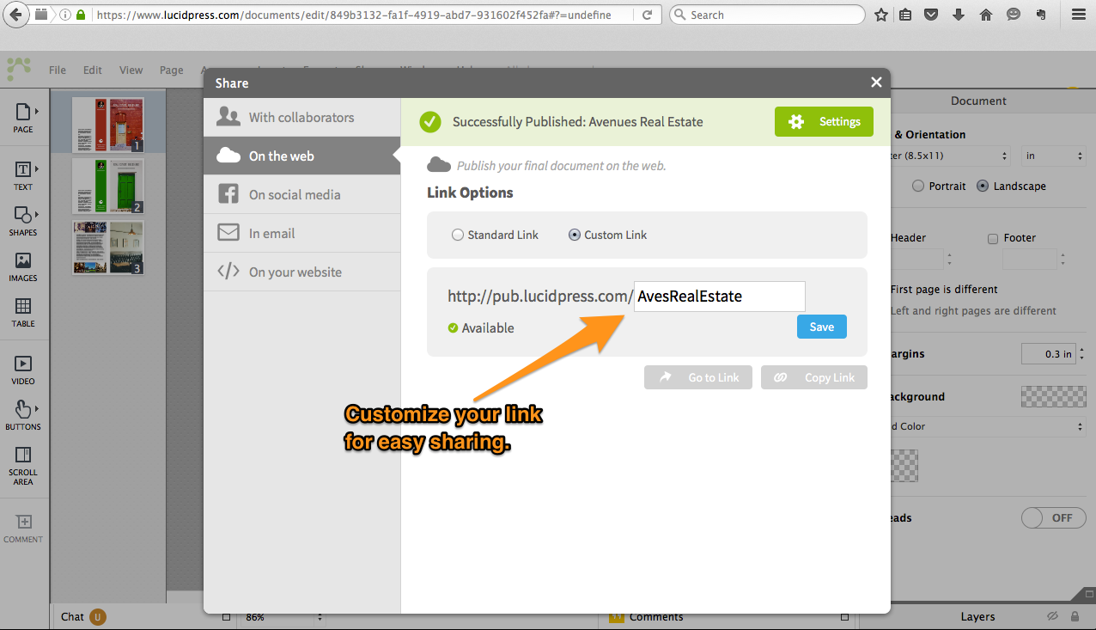Click the checkered background color swatch

tap(1053, 396)
